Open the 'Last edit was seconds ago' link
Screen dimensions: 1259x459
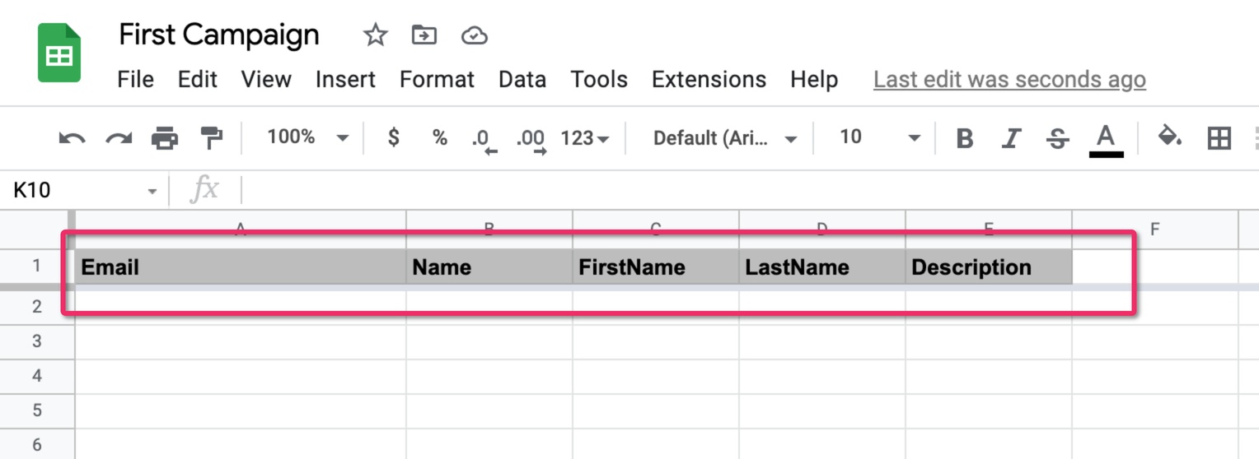click(1009, 80)
